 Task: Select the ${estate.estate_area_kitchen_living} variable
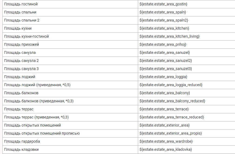169,36
